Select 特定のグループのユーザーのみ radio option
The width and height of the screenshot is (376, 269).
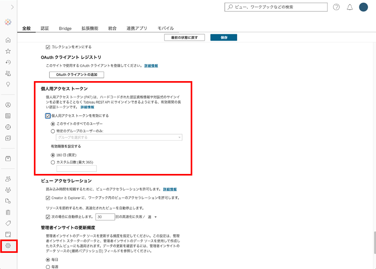pos(53,131)
